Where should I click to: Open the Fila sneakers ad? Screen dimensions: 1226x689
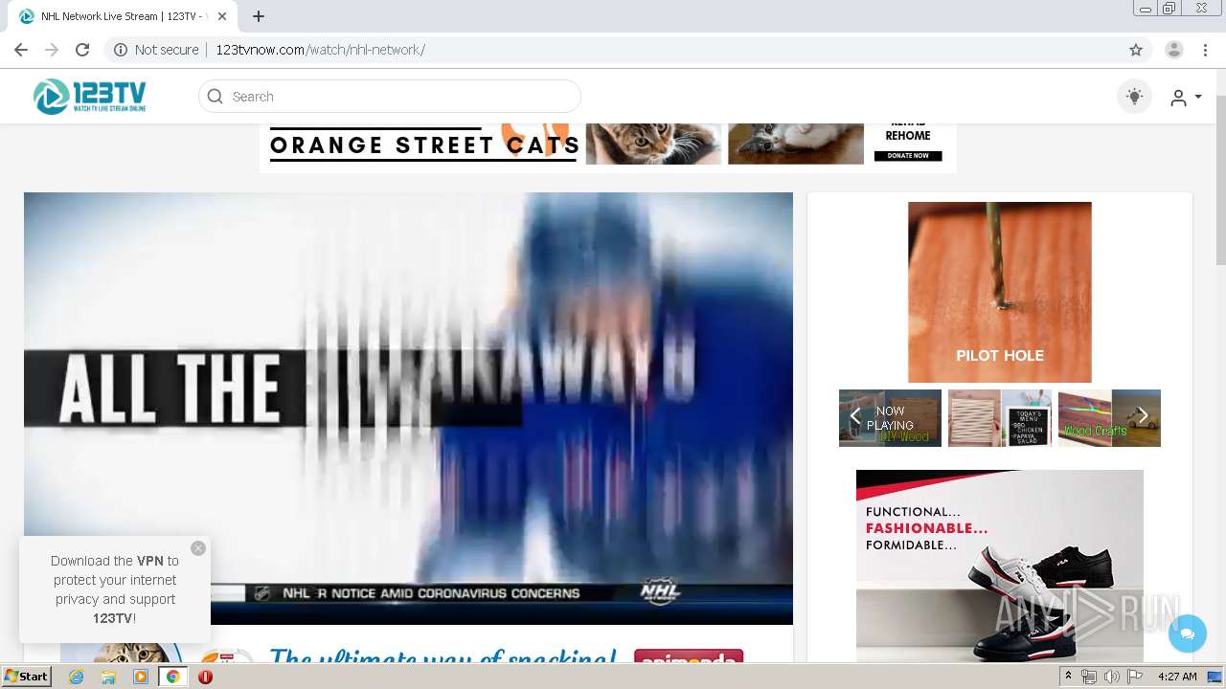[1000, 566]
